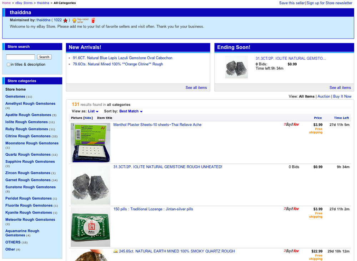
Task: Open Sunstone Rough Gemstones category
Action: pos(30,187)
